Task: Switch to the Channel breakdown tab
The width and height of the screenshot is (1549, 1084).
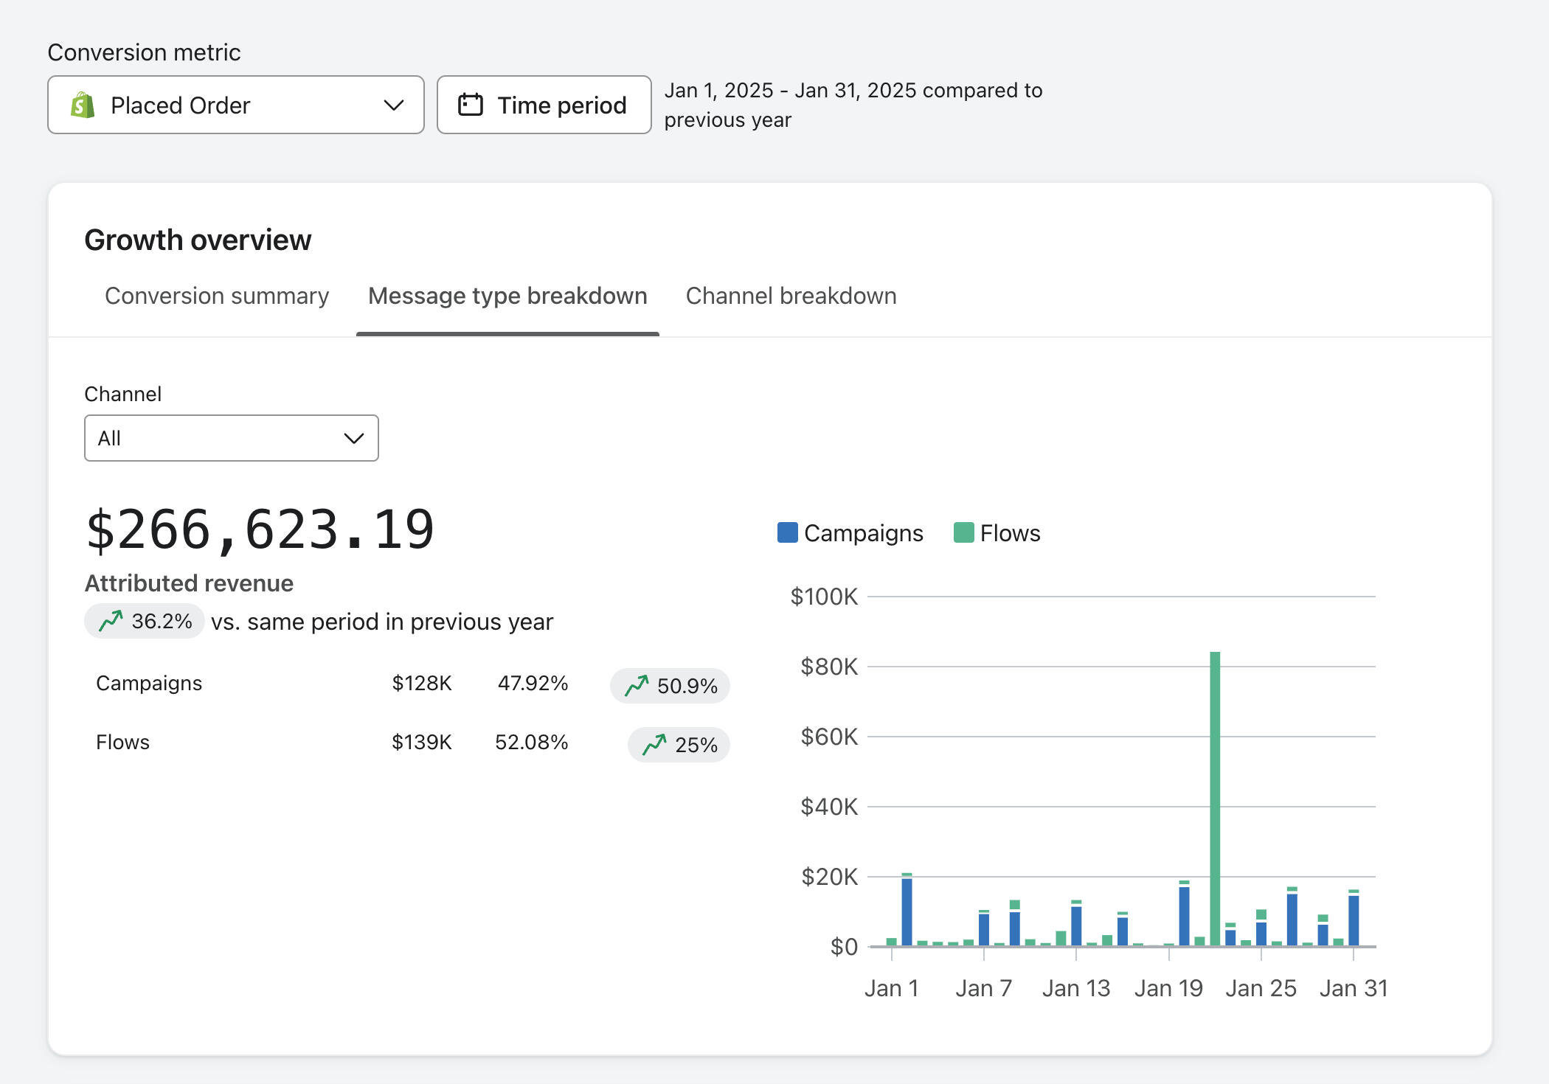Action: (x=791, y=296)
